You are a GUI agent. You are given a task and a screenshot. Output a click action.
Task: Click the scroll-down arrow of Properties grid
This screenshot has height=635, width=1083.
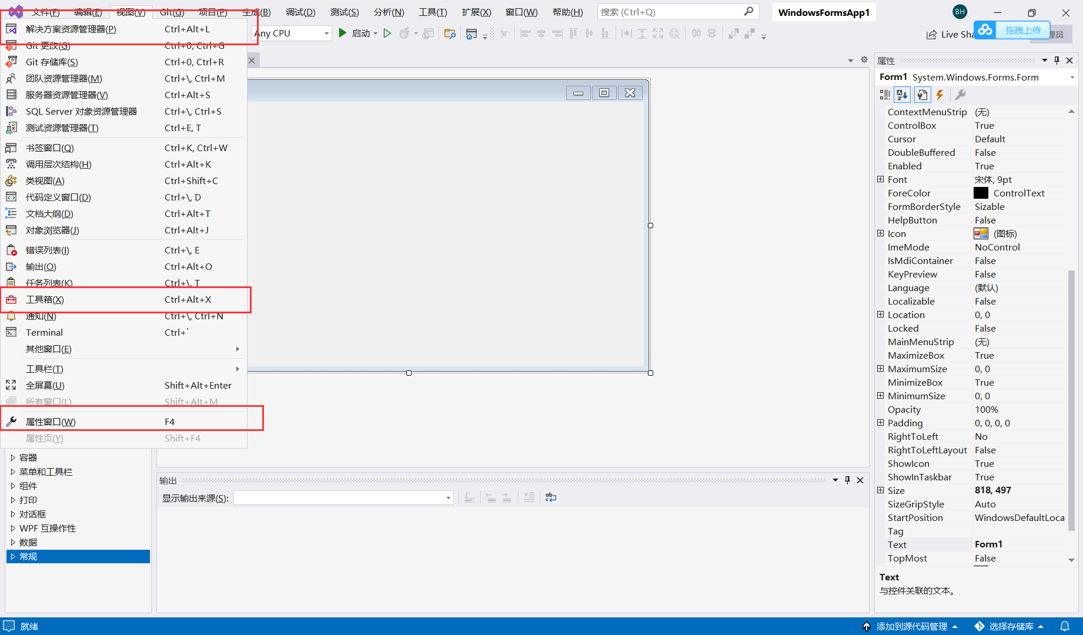(1071, 560)
